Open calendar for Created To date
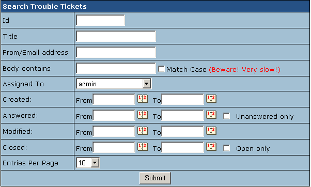 click(x=211, y=99)
